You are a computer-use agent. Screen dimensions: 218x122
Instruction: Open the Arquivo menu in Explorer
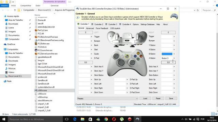(4, 6)
